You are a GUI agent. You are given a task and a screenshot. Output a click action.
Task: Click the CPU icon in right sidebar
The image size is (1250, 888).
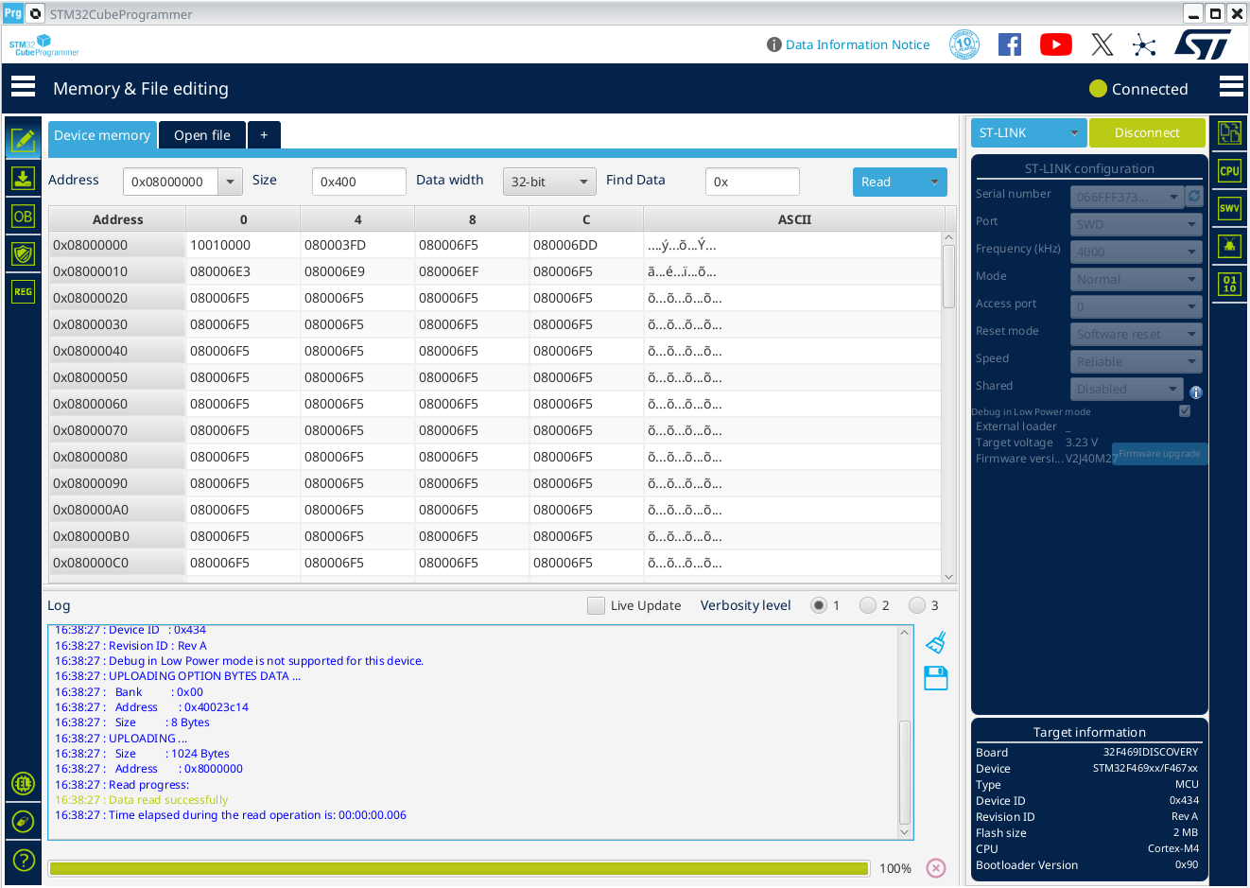click(x=1229, y=171)
